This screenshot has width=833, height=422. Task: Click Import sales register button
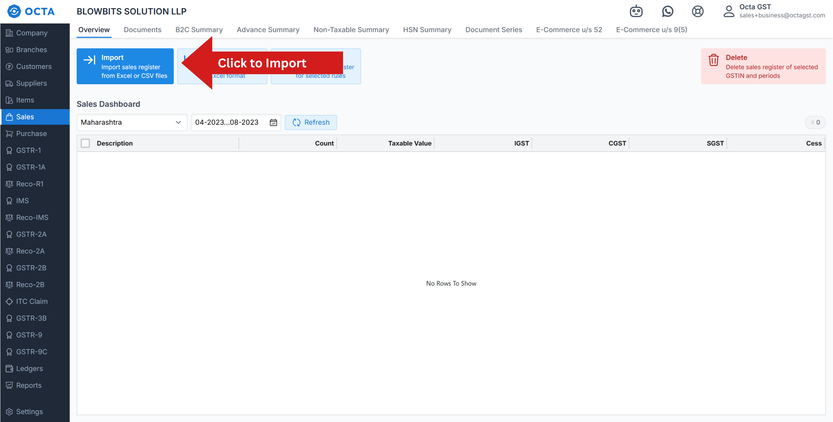click(x=125, y=66)
